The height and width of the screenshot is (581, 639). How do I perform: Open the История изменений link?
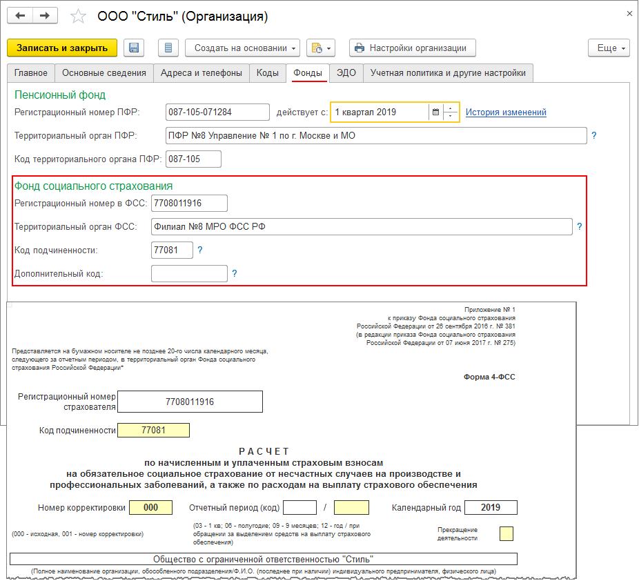506,112
